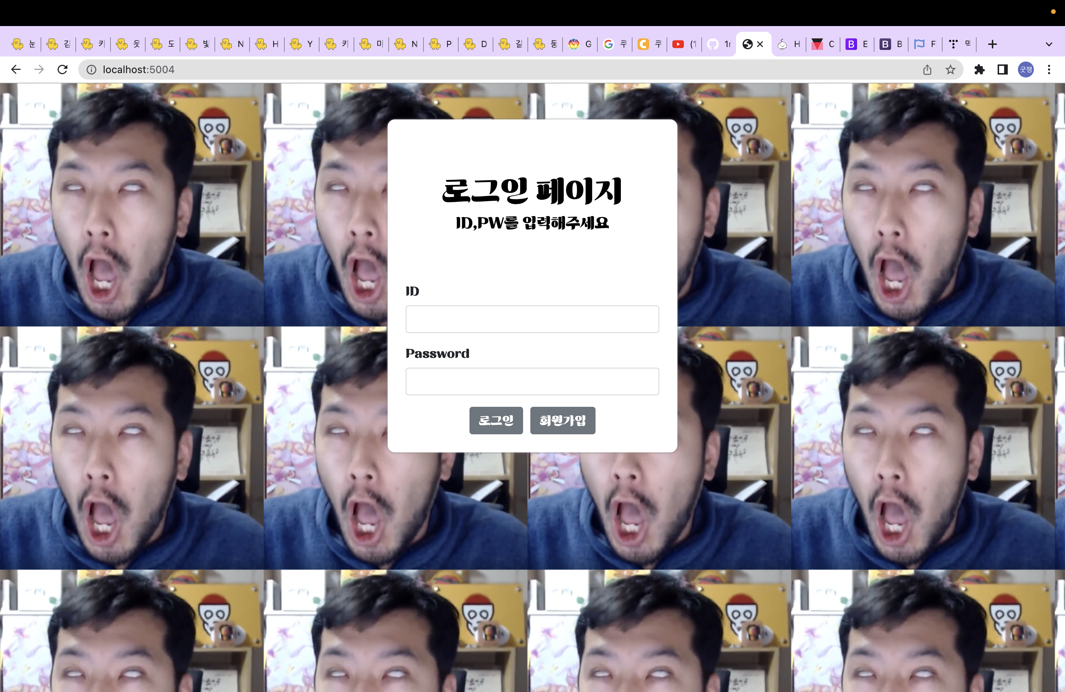This screenshot has height=692, width=1065.
Task: Open the Chrome profile avatar
Action: pos(1026,69)
